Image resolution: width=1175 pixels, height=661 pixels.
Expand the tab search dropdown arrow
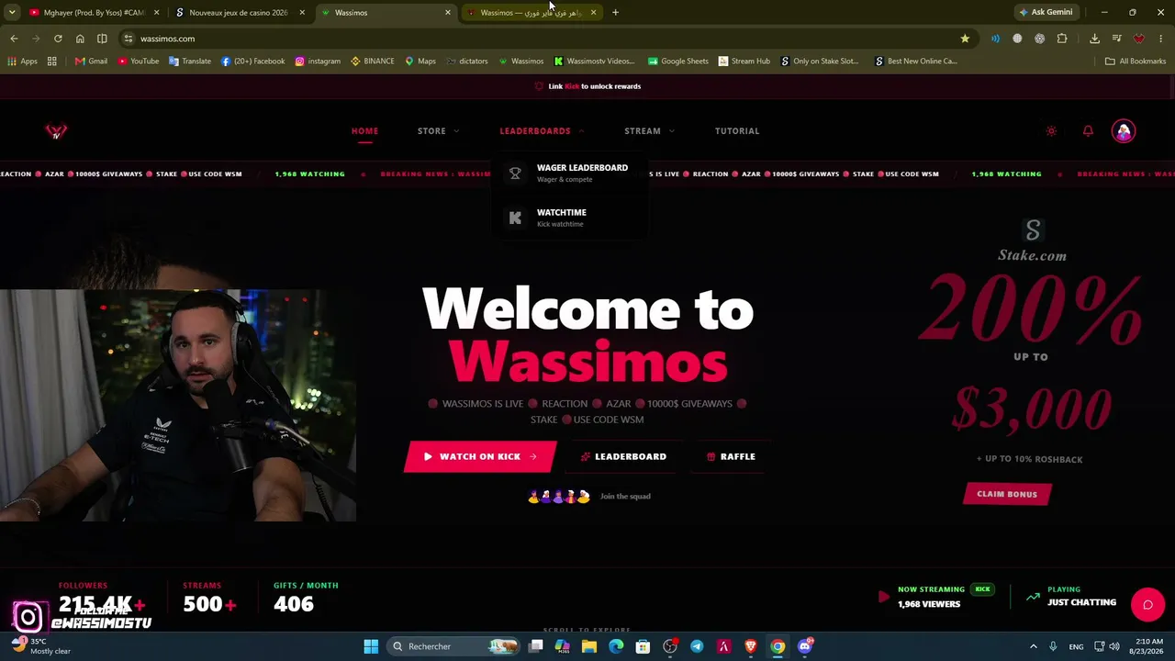12,13
